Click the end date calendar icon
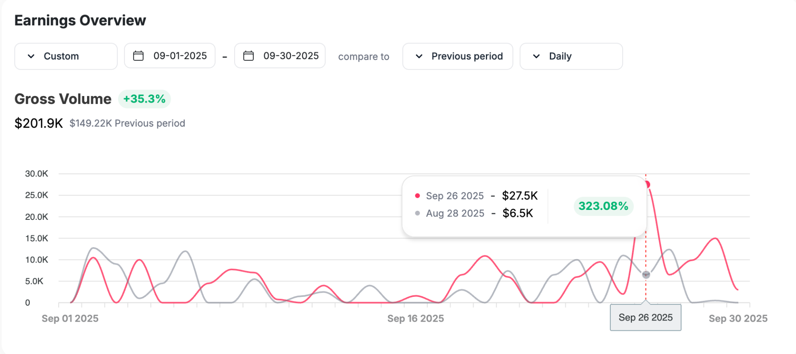This screenshot has height=354, width=796. [x=248, y=56]
